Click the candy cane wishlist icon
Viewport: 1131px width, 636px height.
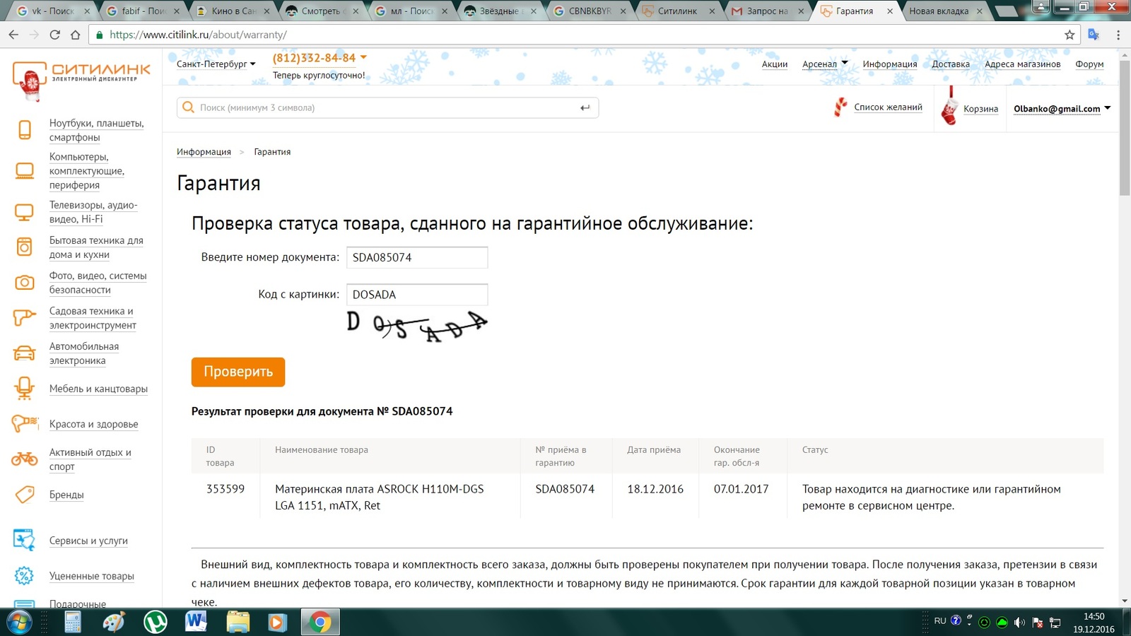(840, 107)
